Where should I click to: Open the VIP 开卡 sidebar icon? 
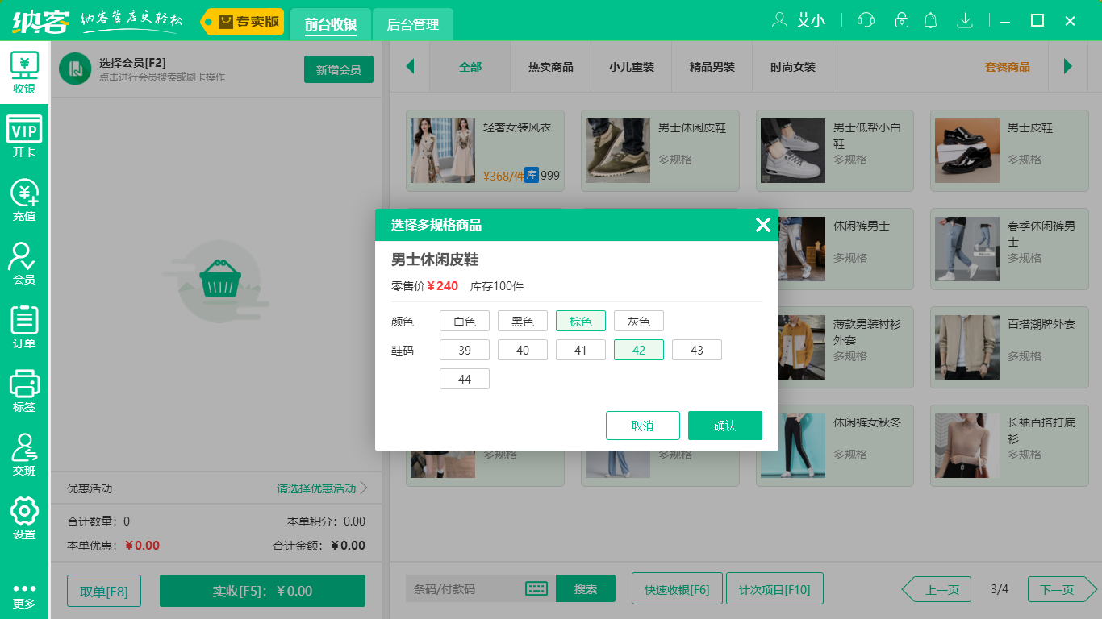click(24, 137)
